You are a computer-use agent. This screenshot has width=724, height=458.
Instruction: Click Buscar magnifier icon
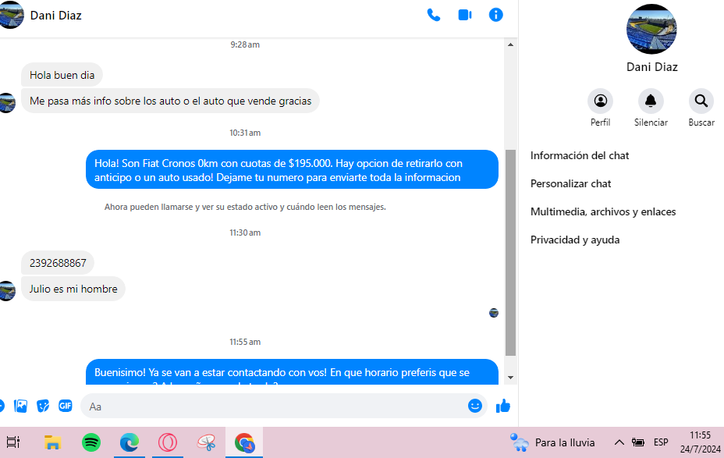tap(701, 101)
